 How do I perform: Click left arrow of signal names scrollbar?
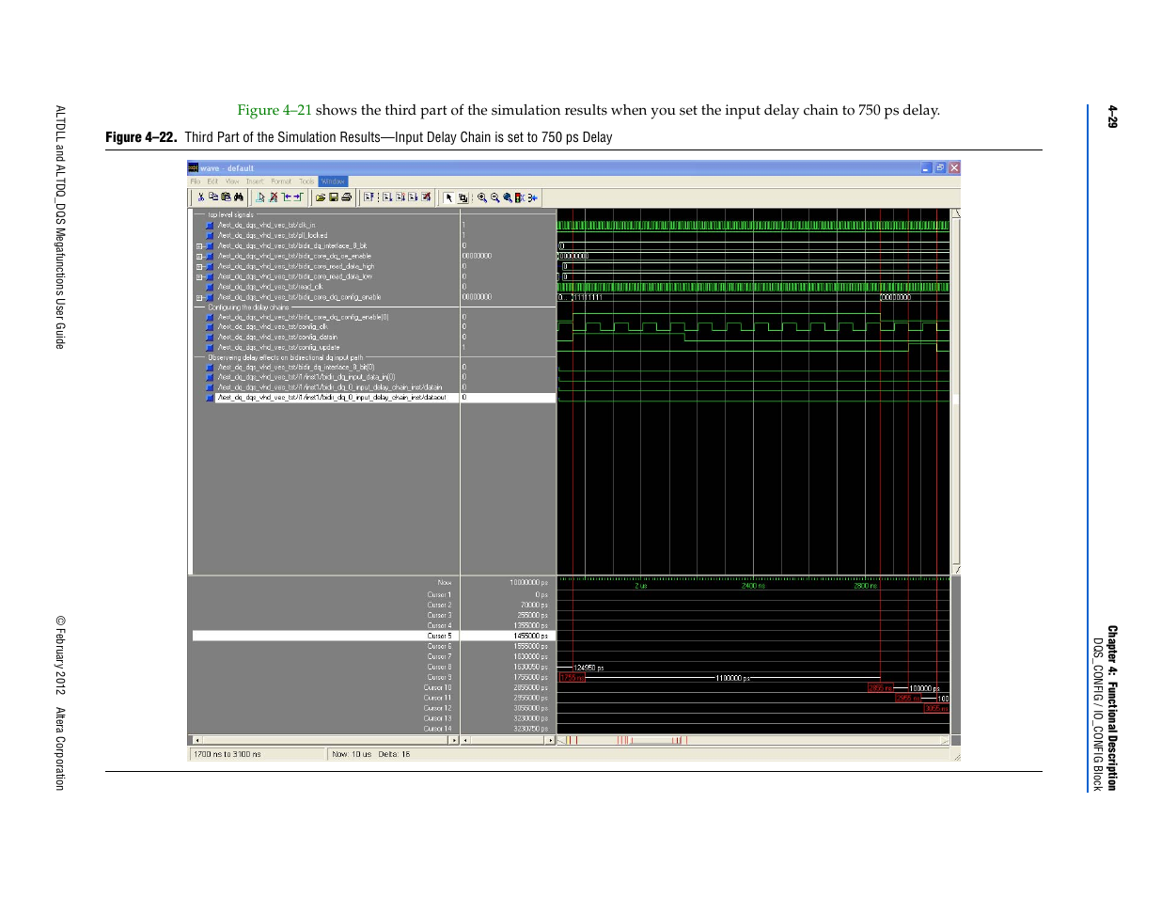pyautogui.click(x=196, y=741)
